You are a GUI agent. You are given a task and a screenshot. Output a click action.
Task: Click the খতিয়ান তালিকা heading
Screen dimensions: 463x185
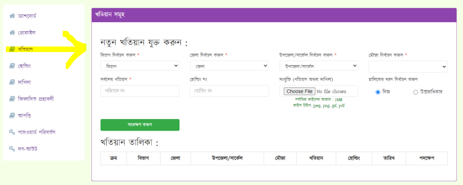coord(130,143)
